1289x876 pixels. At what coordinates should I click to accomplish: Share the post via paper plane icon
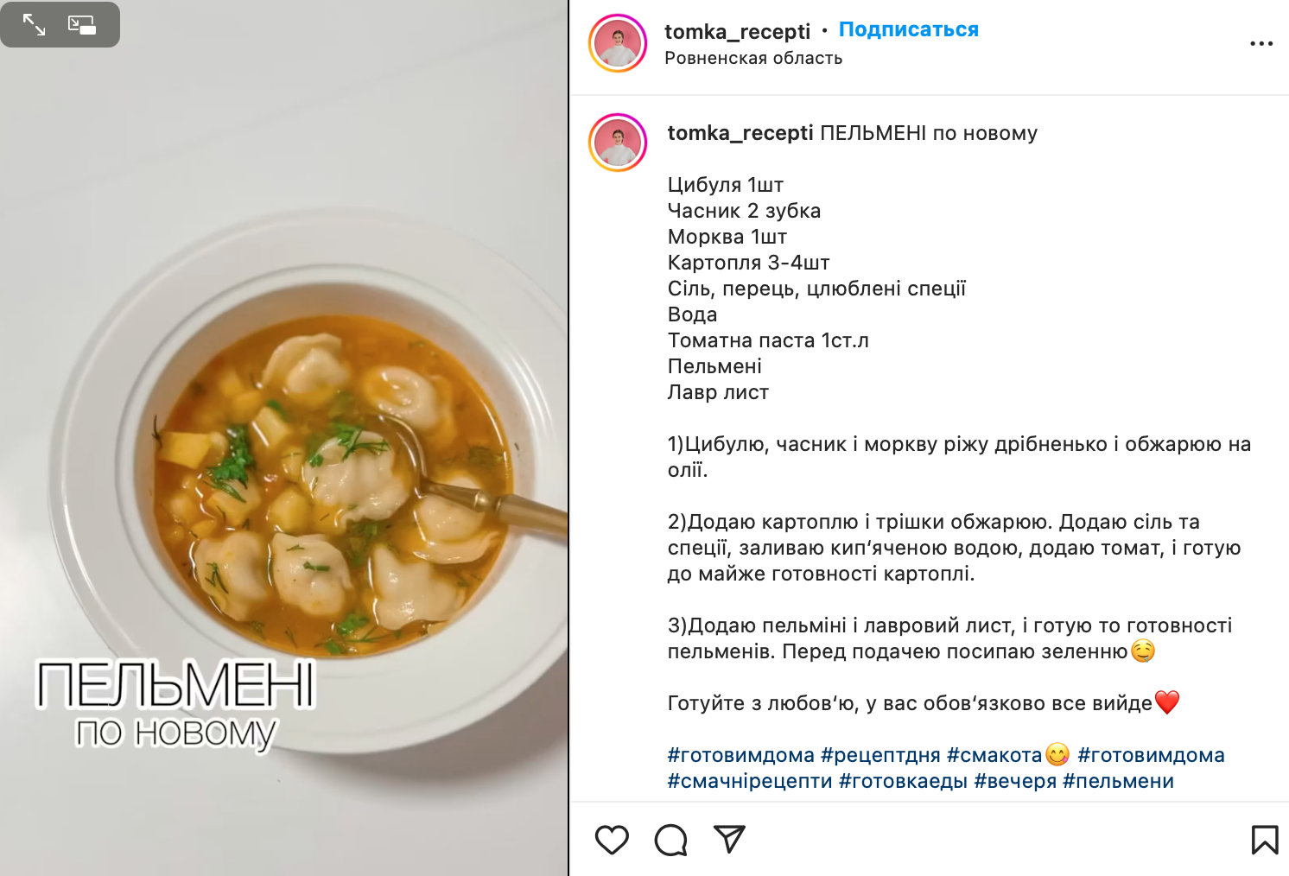point(729,839)
